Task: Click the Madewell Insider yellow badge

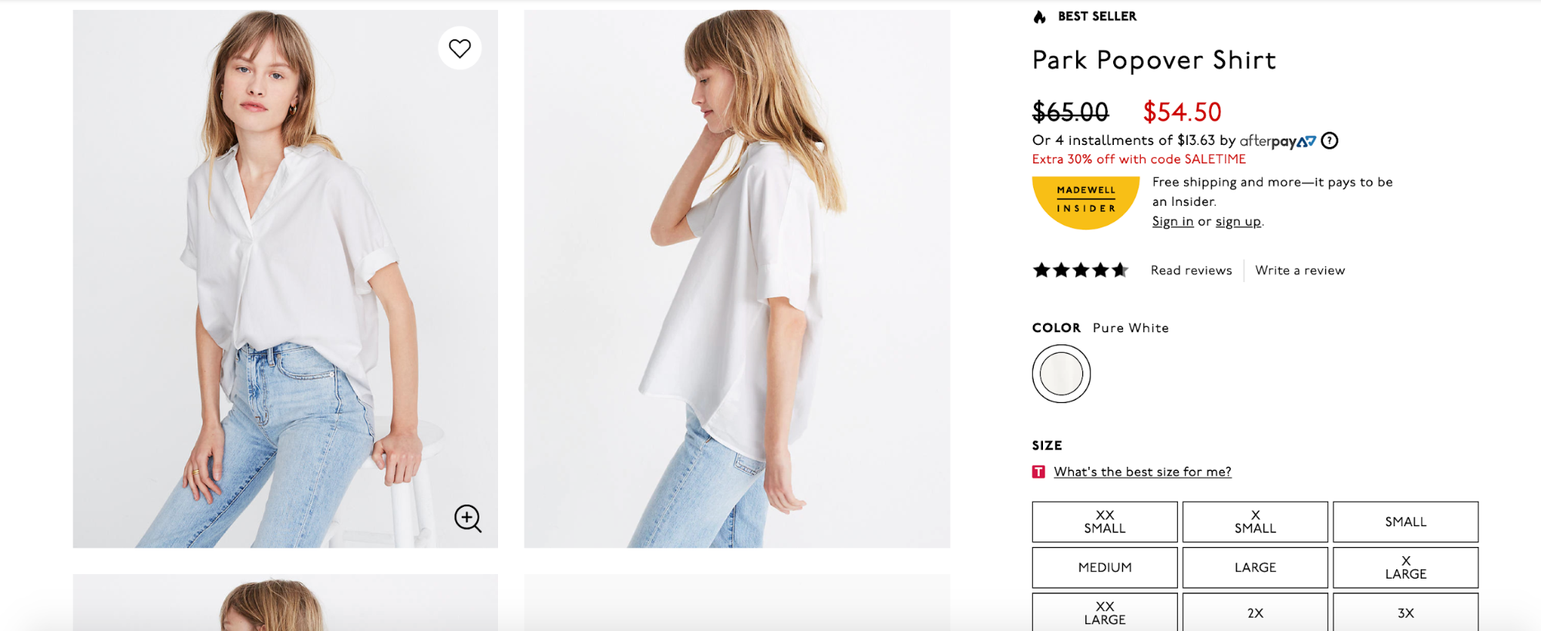Action: [1086, 203]
